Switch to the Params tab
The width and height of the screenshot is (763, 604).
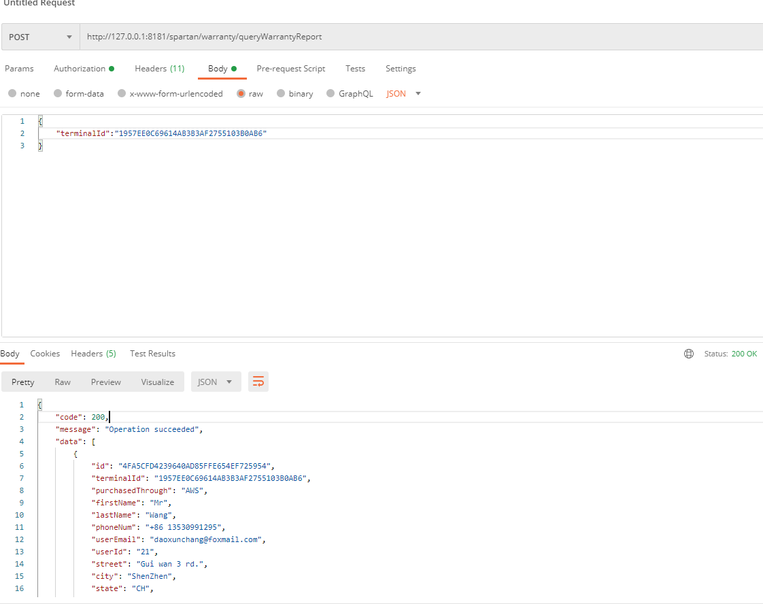click(19, 69)
